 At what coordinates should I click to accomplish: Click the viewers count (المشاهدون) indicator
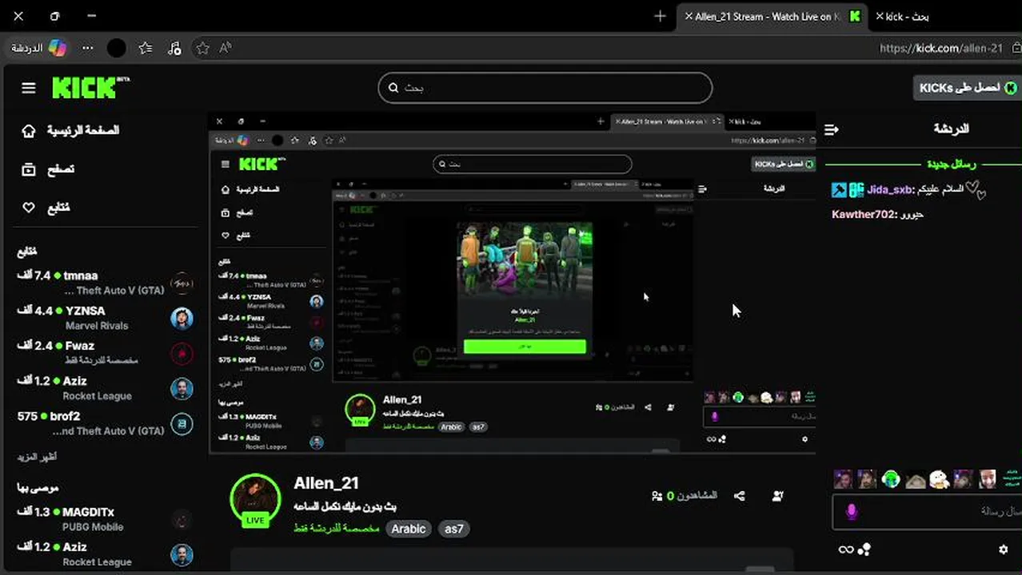tap(685, 496)
